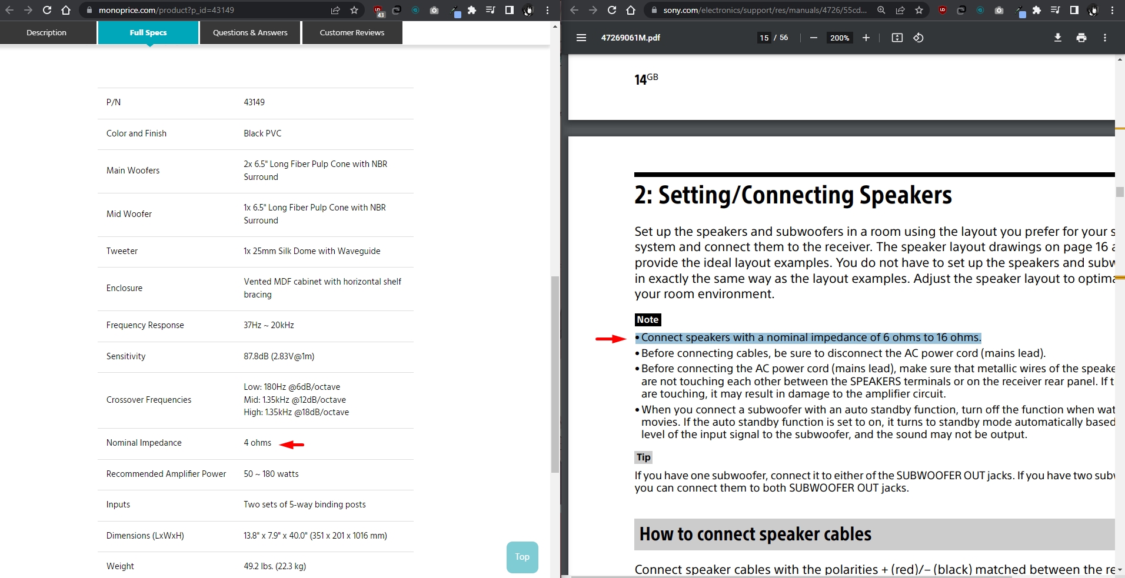The height and width of the screenshot is (578, 1125).
Task: Print the PDF document
Action: coord(1081,38)
